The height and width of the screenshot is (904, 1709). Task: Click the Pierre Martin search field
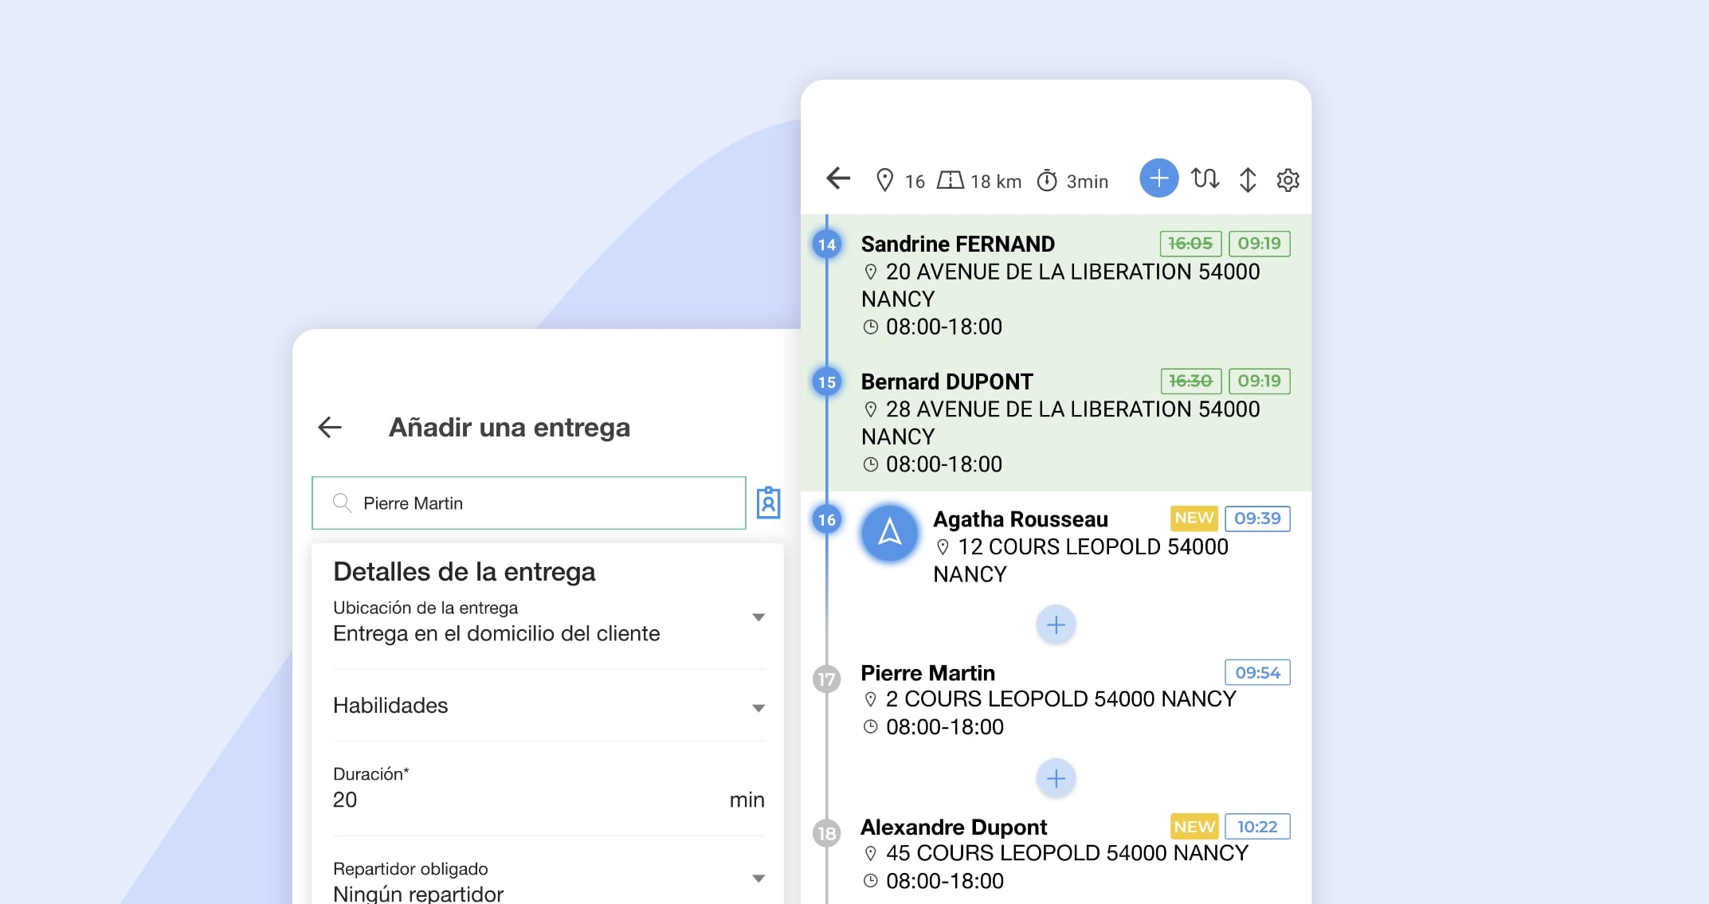coord(528,503)
